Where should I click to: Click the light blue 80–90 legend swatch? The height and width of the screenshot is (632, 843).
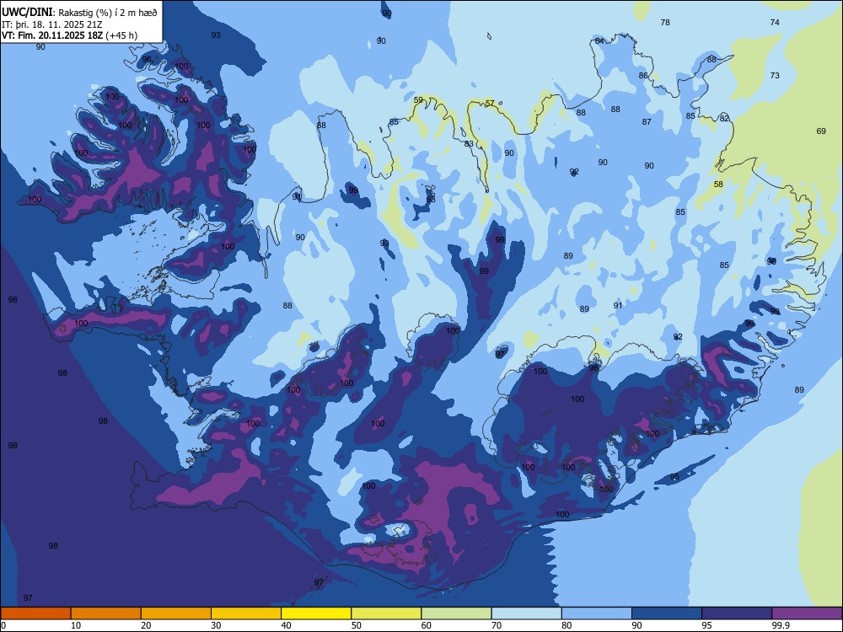(x=596, y=613)
